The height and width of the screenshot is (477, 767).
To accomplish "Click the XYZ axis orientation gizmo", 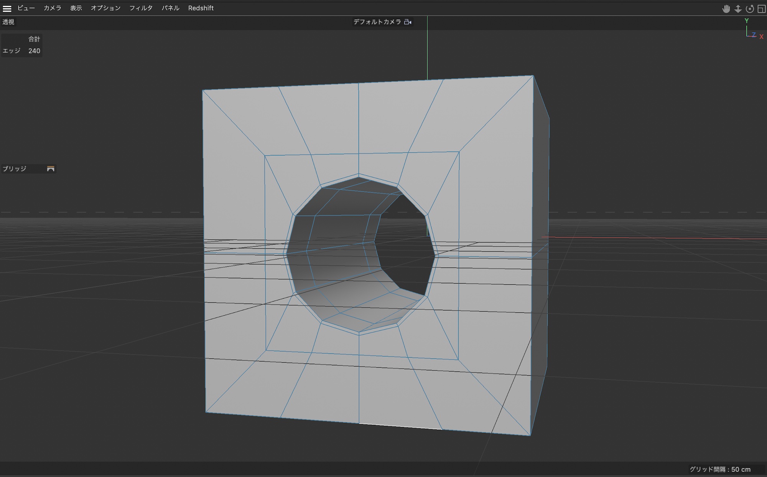I will [753, 30].
